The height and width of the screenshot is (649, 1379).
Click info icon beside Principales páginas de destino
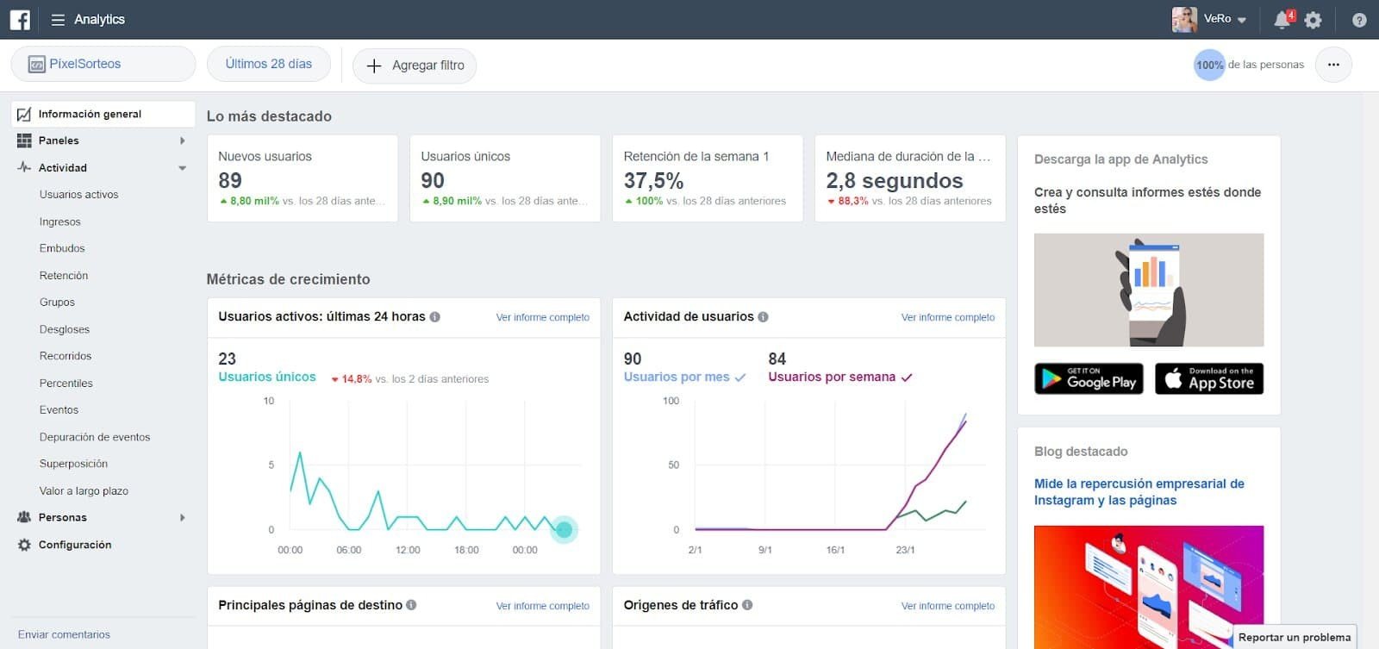pos(411,605)
